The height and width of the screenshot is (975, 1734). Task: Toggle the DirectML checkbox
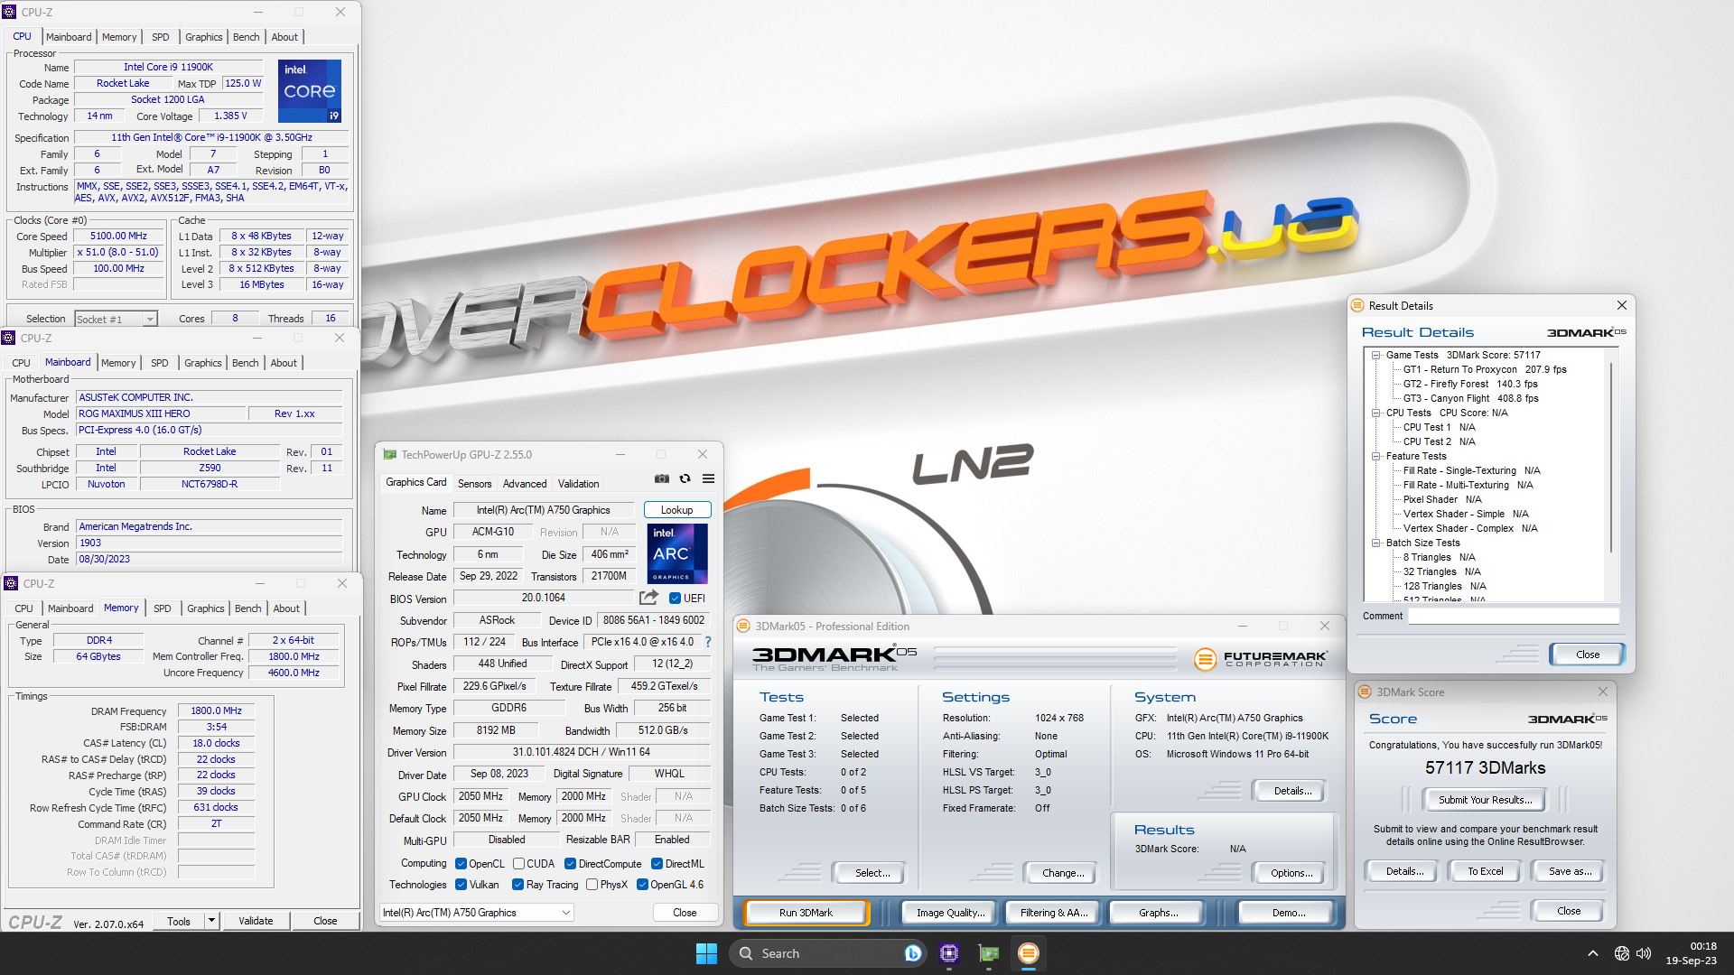657,864
